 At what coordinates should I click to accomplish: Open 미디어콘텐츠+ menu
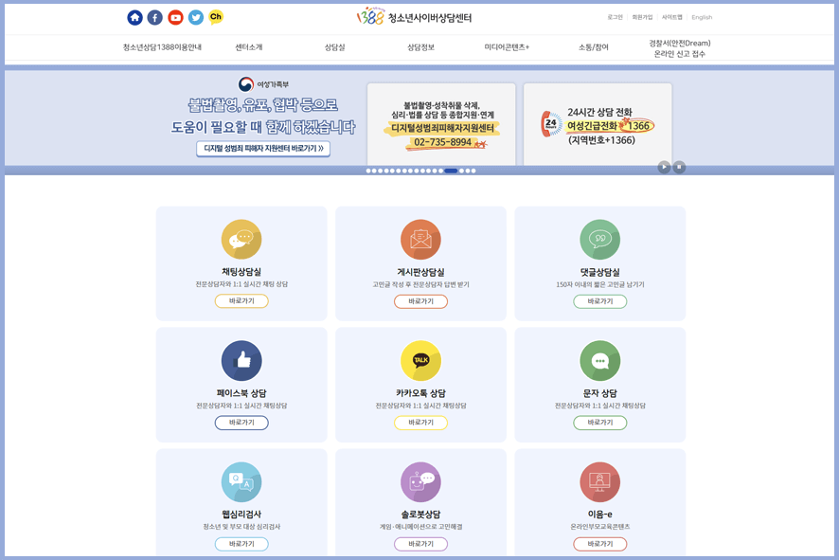pyautogui.click(x=507, y=47)
